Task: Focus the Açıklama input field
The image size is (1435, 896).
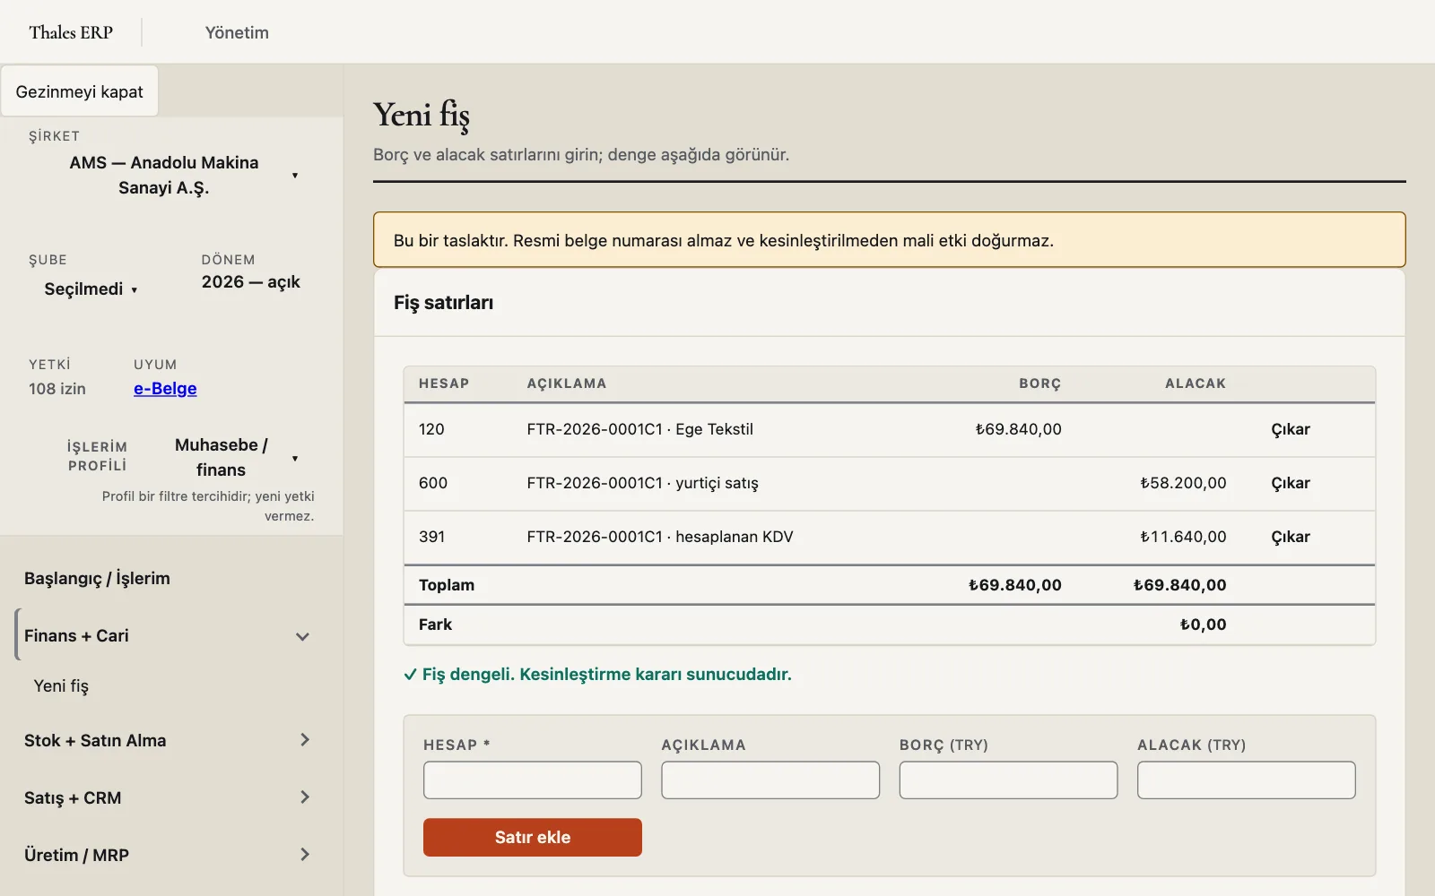Action: click(770, 780)
